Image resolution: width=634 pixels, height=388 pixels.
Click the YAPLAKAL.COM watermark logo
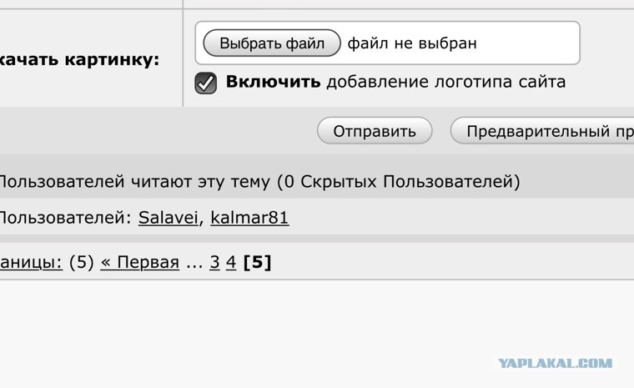(555, 363)
